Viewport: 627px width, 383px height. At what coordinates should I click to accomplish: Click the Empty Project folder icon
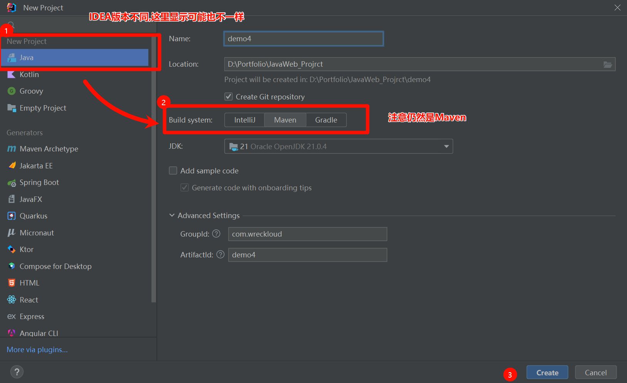[12, 108]
